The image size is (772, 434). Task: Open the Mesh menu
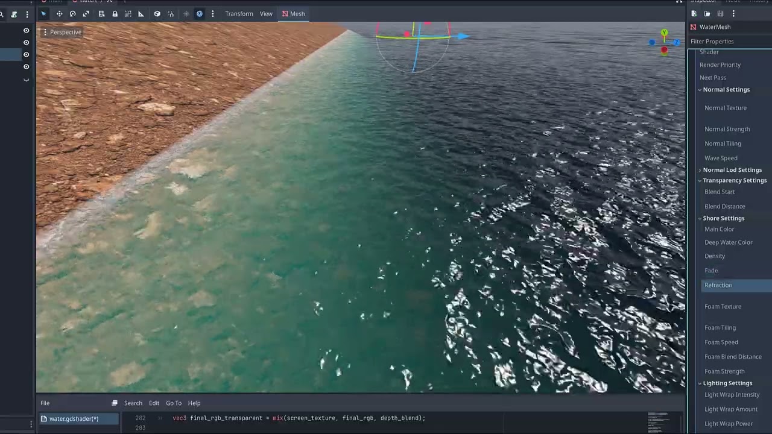294,13
